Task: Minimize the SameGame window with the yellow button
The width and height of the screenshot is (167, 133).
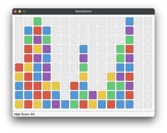Action: click(x=20, y=11)
